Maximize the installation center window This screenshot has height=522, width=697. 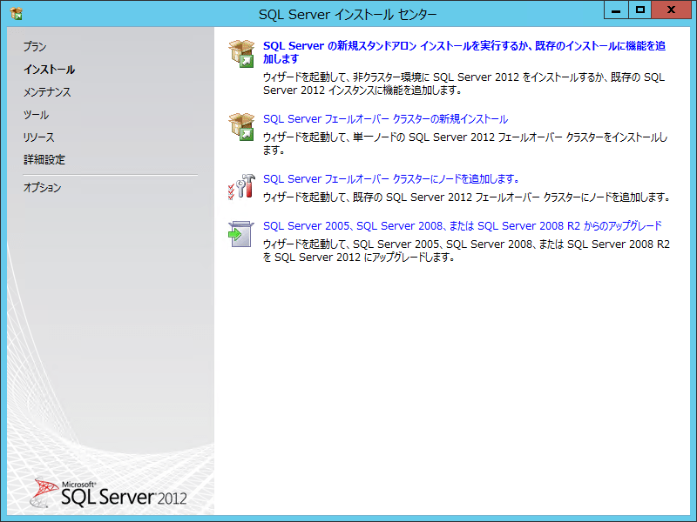click(x=640, y=10)
